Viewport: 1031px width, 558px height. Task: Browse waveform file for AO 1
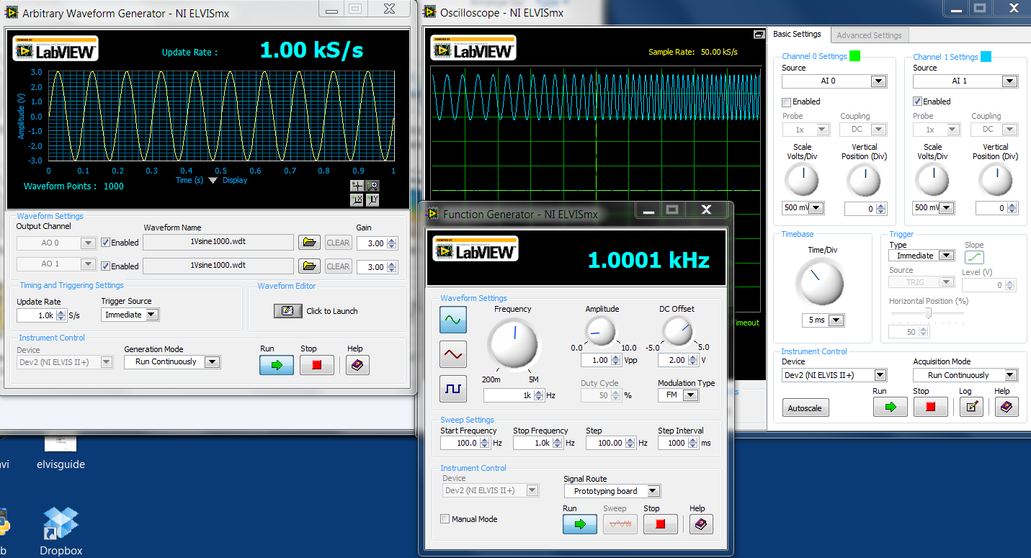tap(309, 266)
